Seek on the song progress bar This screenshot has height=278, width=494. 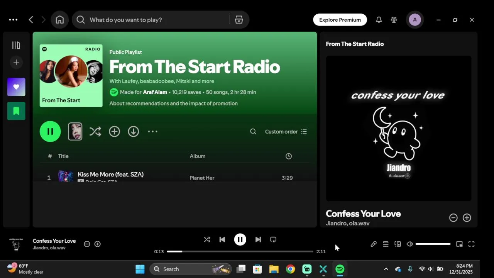click(240, 251)
